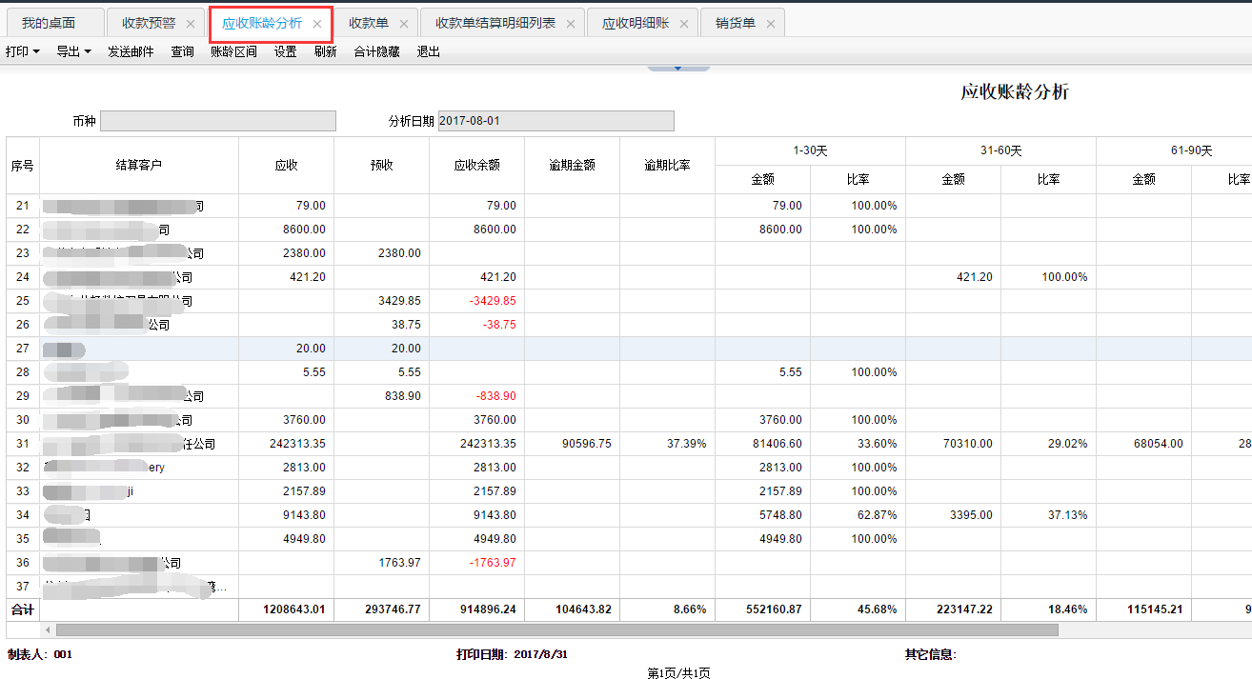Click the 逾期比率 column header

(x=668, y=166)
